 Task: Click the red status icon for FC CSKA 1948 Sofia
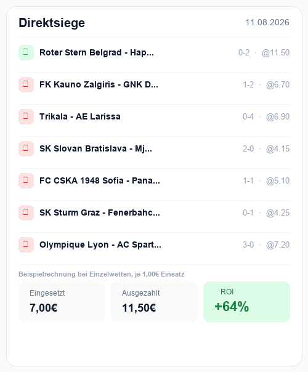pyautogui.click(x=26, y=180)
